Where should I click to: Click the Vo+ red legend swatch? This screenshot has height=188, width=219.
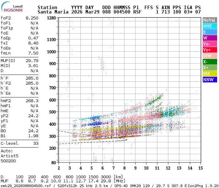(x=210, y=50)
